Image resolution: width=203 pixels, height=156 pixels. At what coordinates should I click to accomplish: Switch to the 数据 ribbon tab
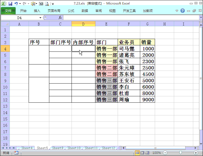click(x=85, y=11)
